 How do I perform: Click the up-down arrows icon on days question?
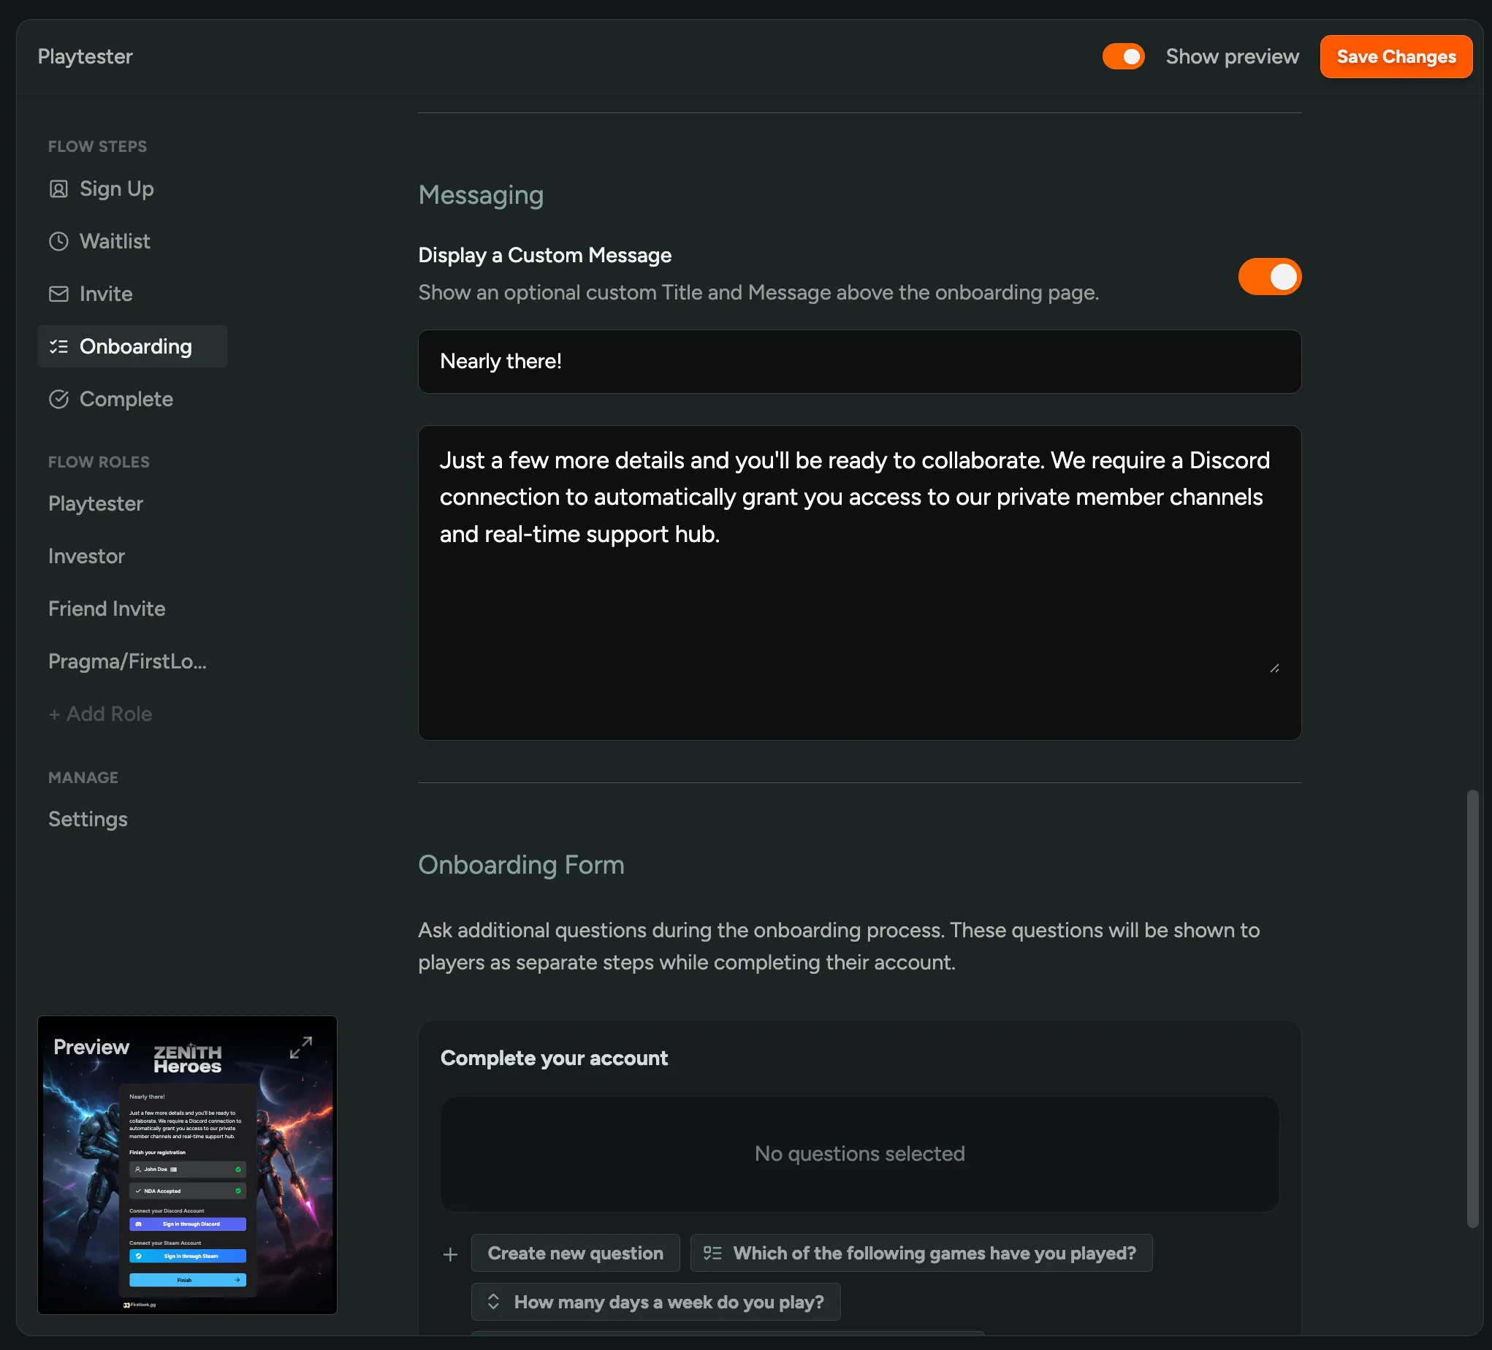pos(494,1302)
